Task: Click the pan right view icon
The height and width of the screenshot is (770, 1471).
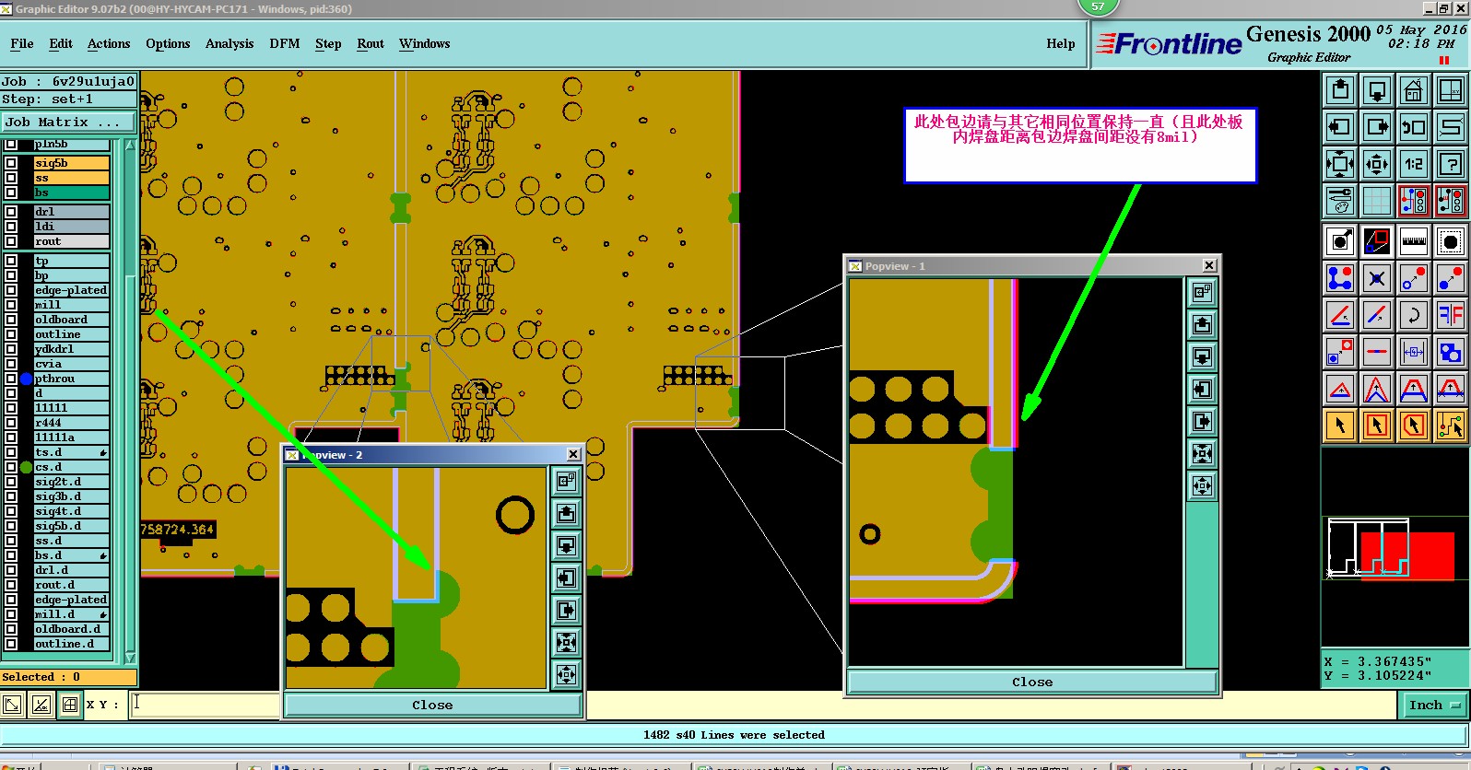Action: click(x=1377, y=127)
